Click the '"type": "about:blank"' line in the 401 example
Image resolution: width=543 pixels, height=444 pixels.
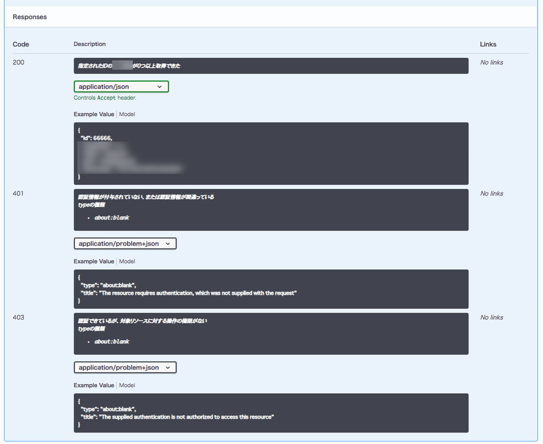click(x=108, y=285)
